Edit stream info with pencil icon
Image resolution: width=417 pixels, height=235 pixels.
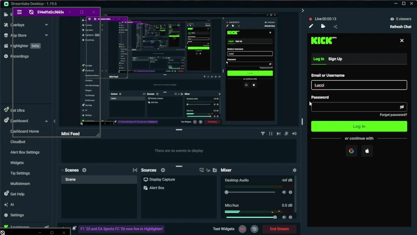pos(311,26)
